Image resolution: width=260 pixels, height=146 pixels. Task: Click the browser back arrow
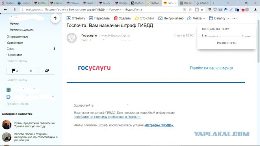coord(5,10)
